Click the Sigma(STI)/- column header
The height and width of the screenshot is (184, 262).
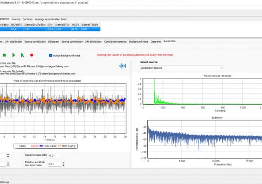63,25
